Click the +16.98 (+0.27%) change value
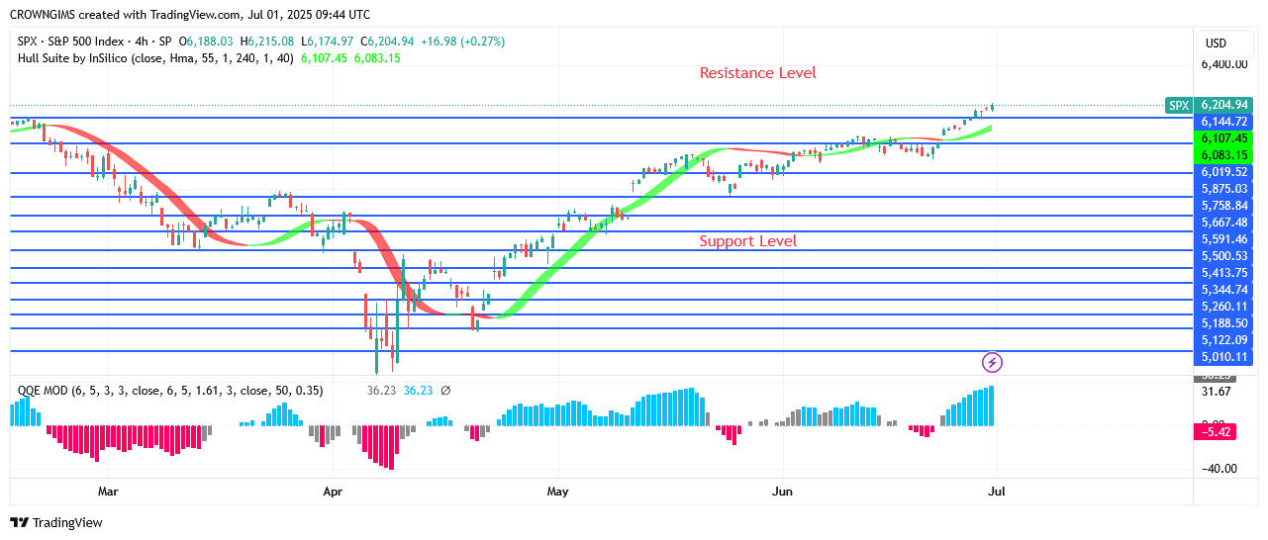The image size is (1268, 540). 462,42
